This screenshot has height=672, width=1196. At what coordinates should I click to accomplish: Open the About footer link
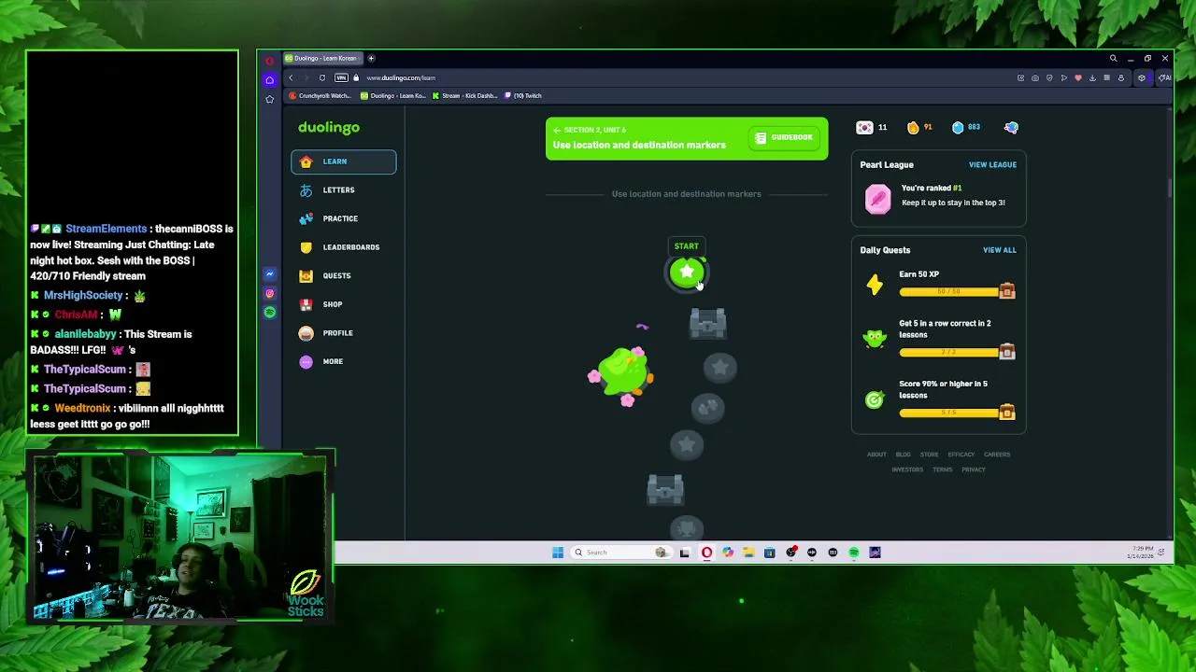pos(876,455)
